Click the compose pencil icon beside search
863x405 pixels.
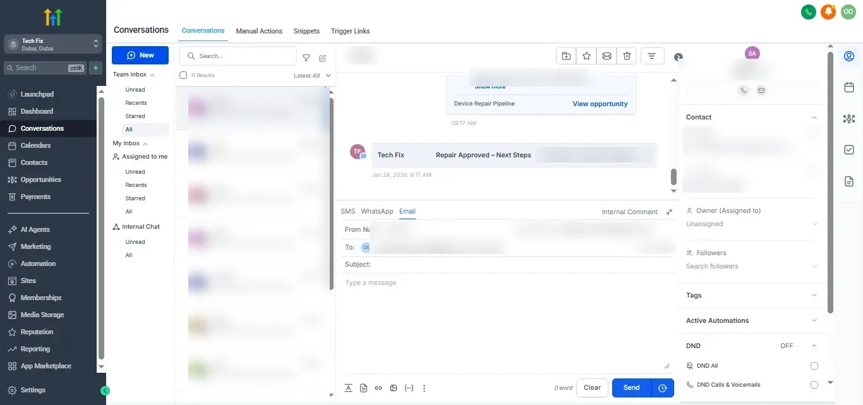click(323, 57)
